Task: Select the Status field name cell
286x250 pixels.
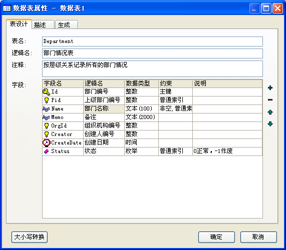Action: click(x=63, y=151)
